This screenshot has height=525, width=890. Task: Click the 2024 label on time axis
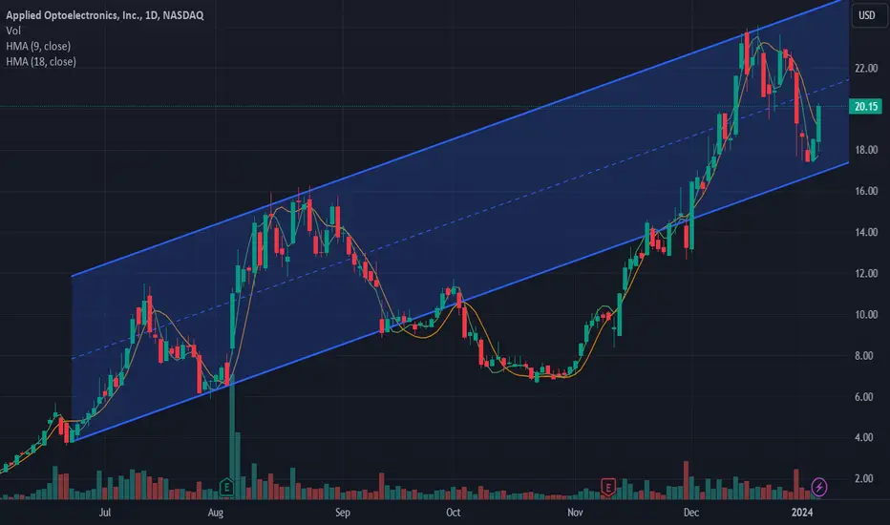[x=802, y=513]
